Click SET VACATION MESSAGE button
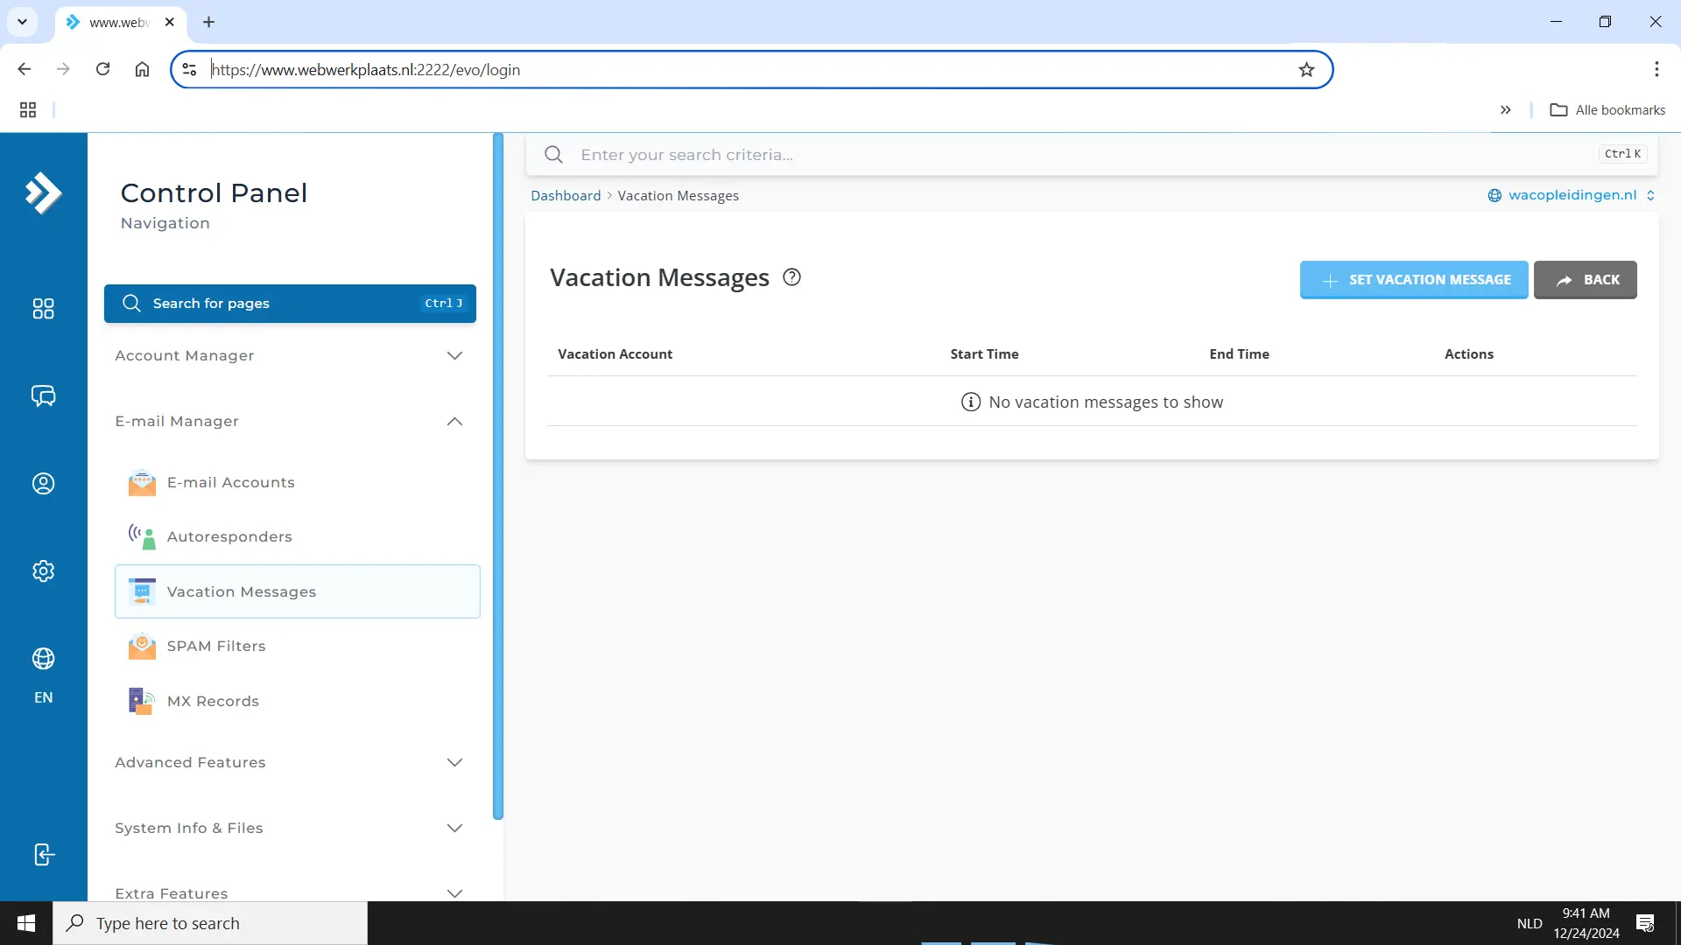Image resolution: width=1681 pixels, height=945 pixels. click(1414, 279)
